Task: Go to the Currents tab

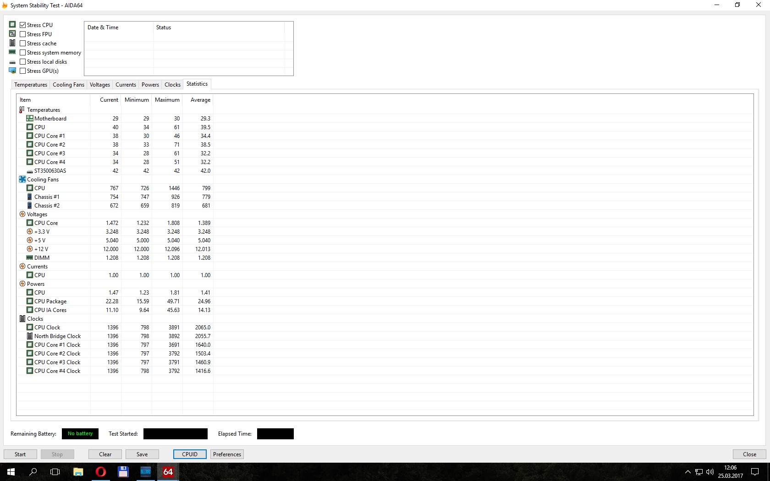Action: pyautogui.click(x=126, y=85)
